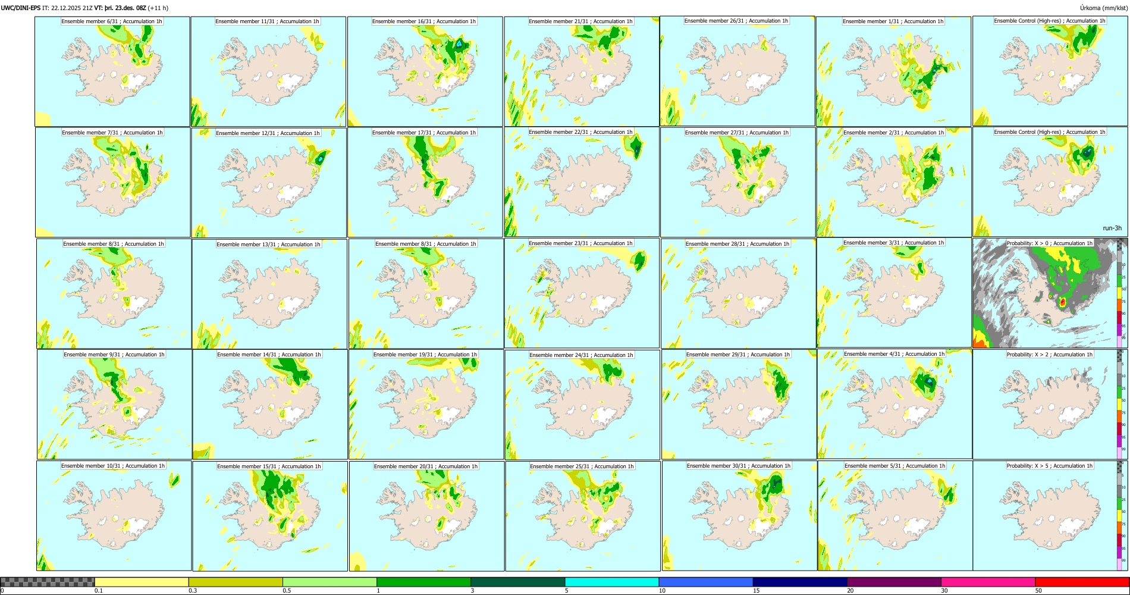Click the 0.3 value on bottom legend
This screenshot has height=595, width=1130.
pyautogui.click(x=192, y=591)
